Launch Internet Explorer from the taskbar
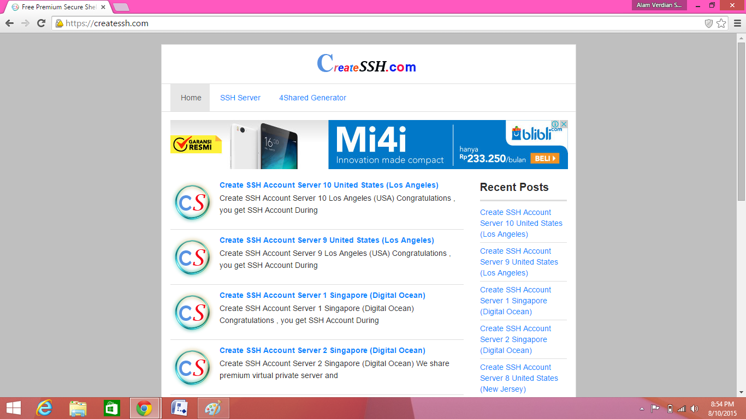Screen dimensions: 746x419 coord(44,408)
